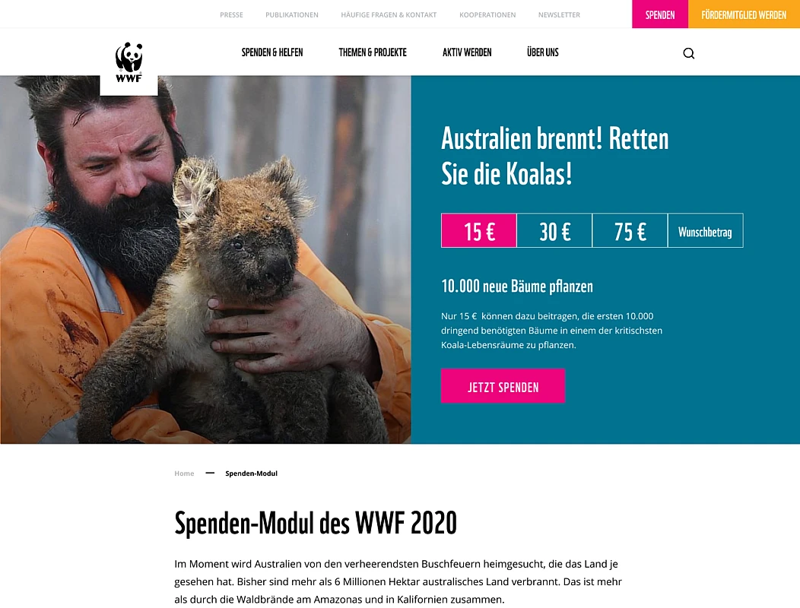
Task: Click the Fördermitglied Werden button
Action: (x=744, y=14)
